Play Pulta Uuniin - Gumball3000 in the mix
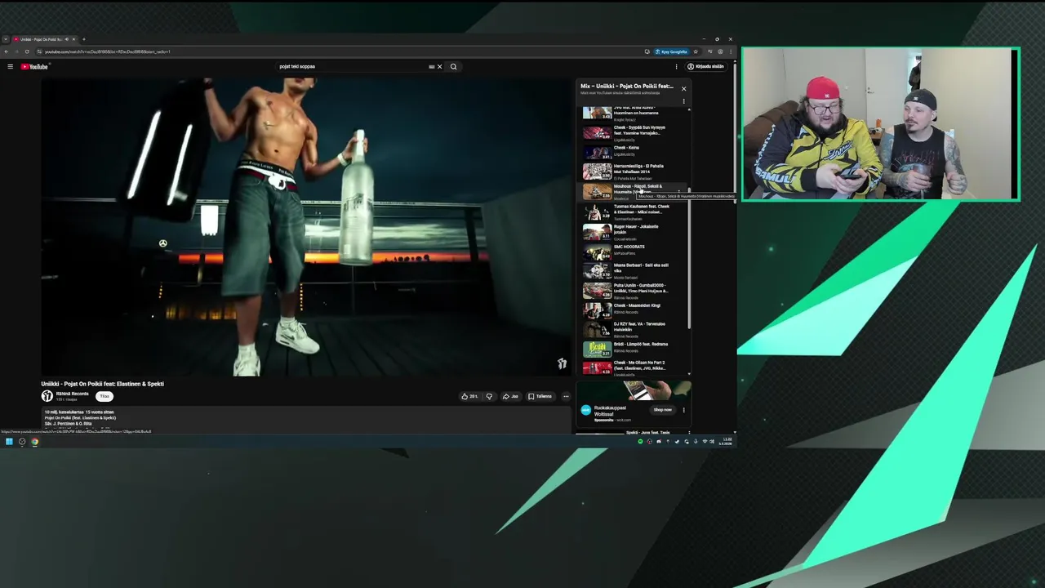Screen dimensions: 1045x588 coord(633,291)
